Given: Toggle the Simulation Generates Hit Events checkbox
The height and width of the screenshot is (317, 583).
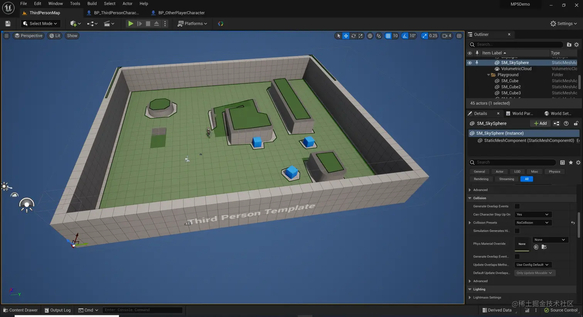Looking at the screenshot, I should point(517,231).
